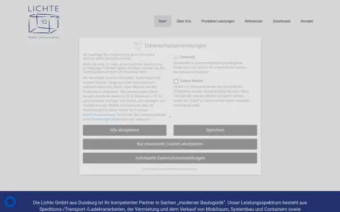
Task: Follow the Datenschutzerklärung link in the text
Action: (x=99, y=115)
